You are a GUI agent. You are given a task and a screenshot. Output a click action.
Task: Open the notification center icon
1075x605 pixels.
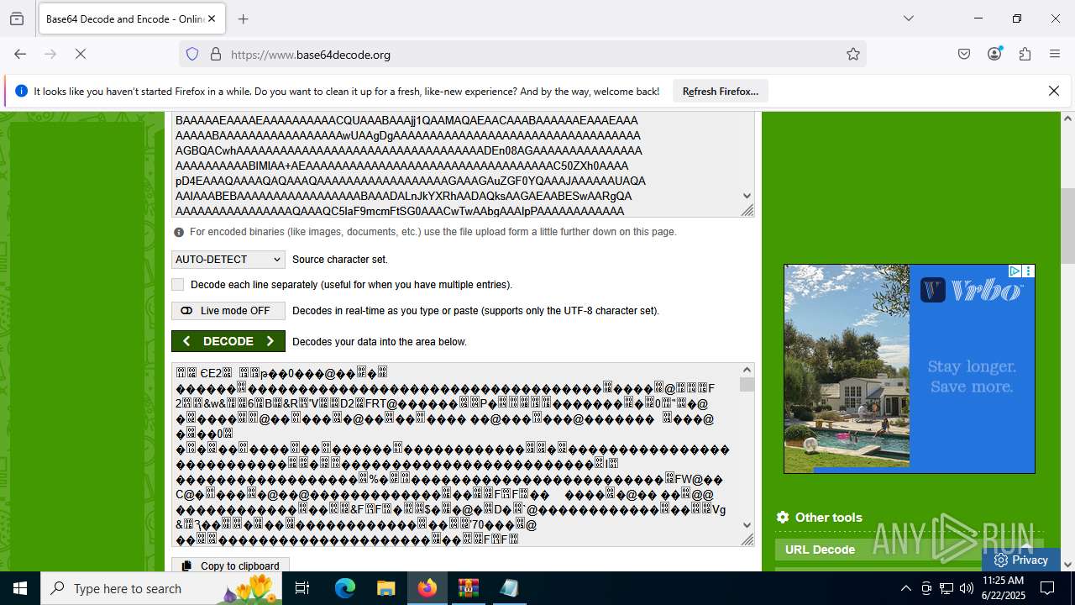pyautogui.click(x=1047, y=588)
